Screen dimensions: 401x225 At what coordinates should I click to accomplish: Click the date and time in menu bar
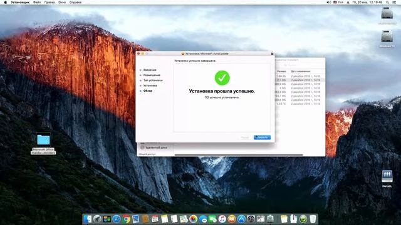[x=367, y=2]
